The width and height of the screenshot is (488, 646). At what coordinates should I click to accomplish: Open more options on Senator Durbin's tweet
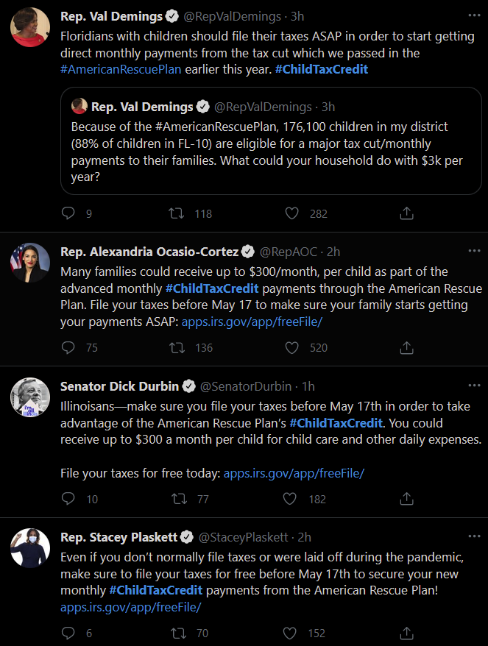coord(475,386)
